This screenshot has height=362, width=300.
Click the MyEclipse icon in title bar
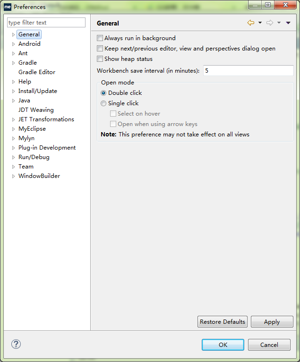(x=8, y=7)
